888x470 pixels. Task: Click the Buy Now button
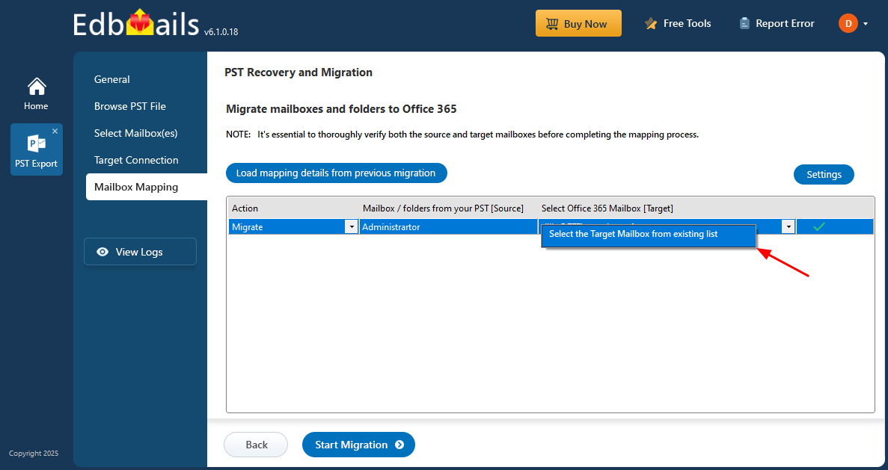[x=578, y=23]
